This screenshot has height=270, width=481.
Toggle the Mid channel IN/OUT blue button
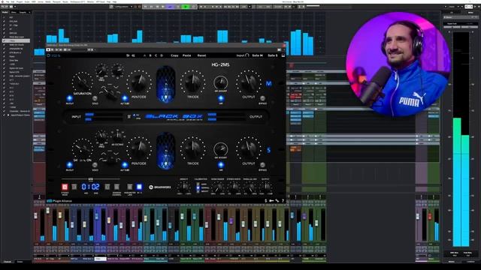pos(70,98)
